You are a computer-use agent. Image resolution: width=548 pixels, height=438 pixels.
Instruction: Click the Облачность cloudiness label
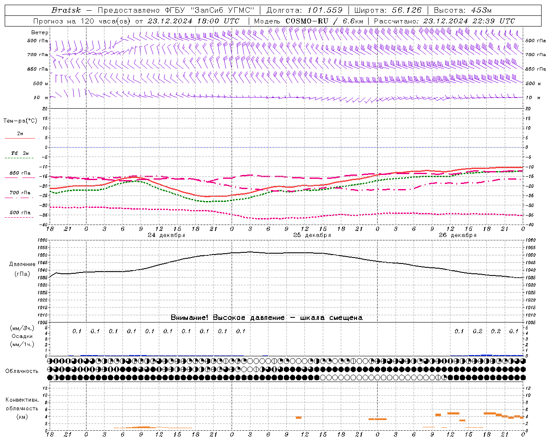22,371
